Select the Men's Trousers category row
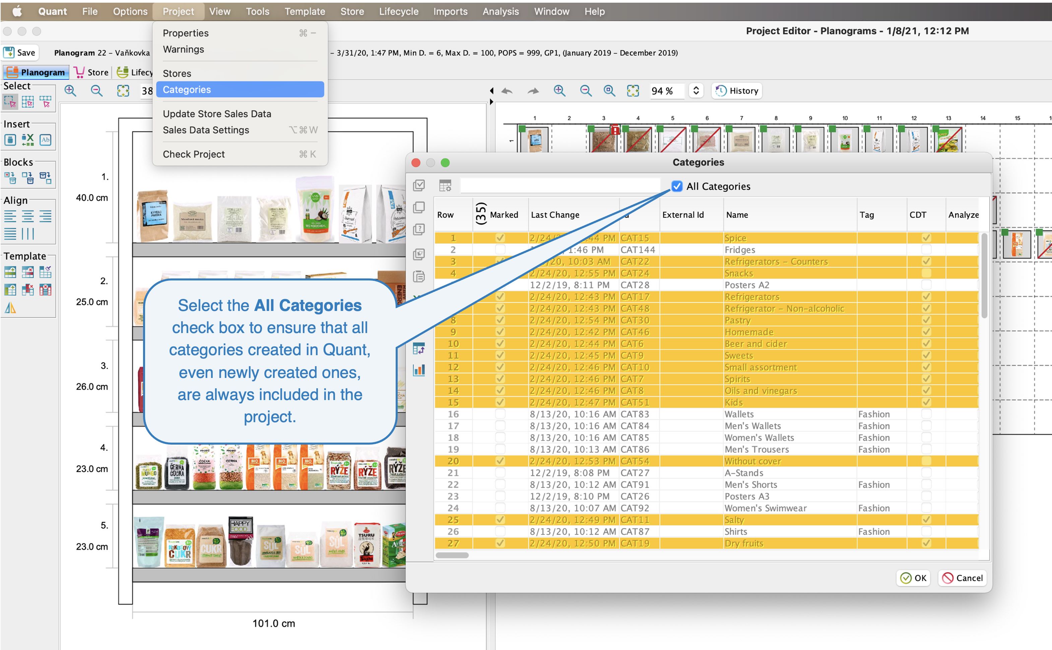Screen dimensions: 1052x650 (x=707, y=449)
